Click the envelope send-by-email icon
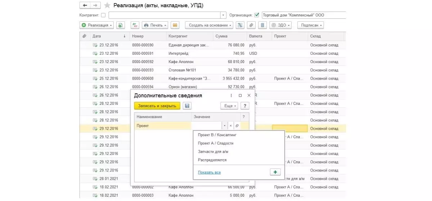Image resolution: width=432 pixels, height=201 pixels. click(175, 25)
